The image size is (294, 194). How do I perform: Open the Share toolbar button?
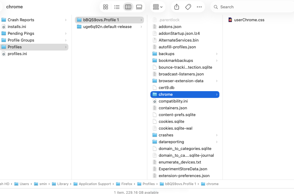coord(177,7)
